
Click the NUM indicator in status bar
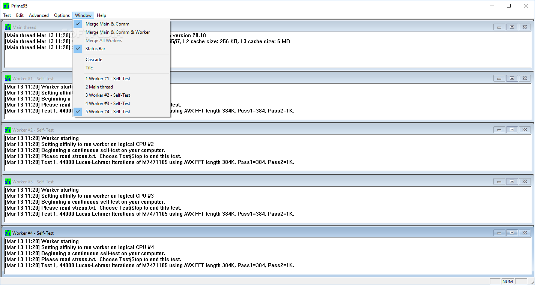click(x=508, y=282)
